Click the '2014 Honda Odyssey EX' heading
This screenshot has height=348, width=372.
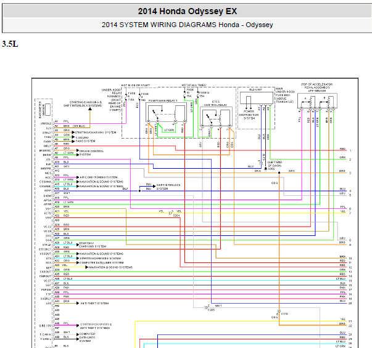click(187, 11)
